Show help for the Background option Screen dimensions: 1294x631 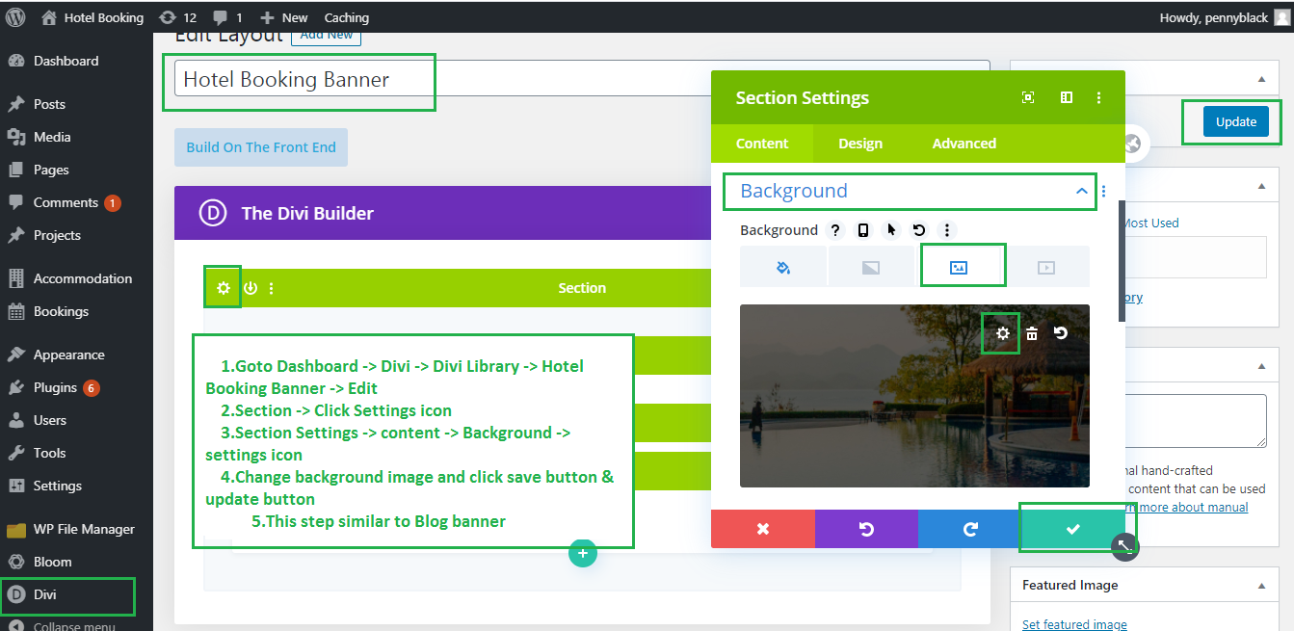(x=835, y=230)
